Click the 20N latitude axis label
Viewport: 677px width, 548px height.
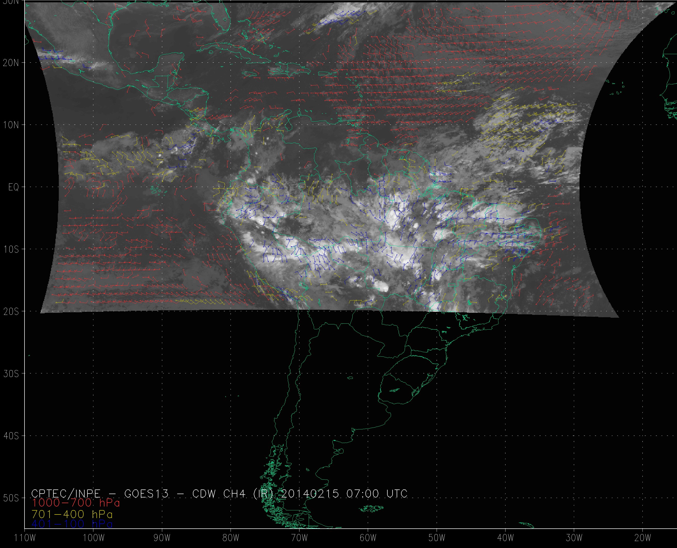coord(11,63)
